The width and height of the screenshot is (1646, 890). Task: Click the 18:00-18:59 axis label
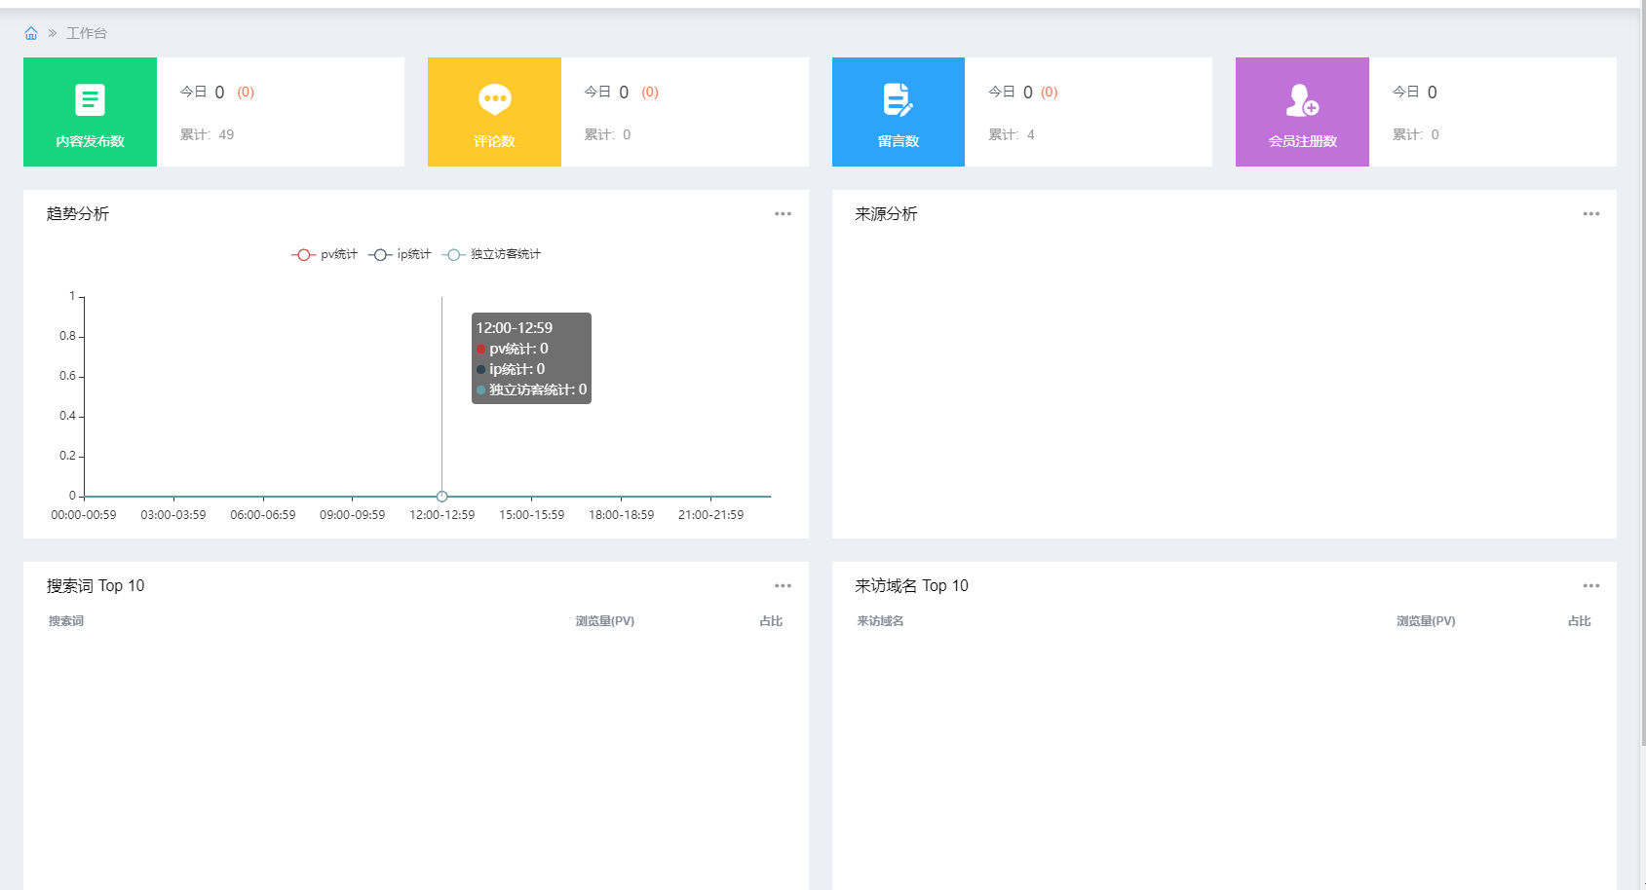point(622,515)
